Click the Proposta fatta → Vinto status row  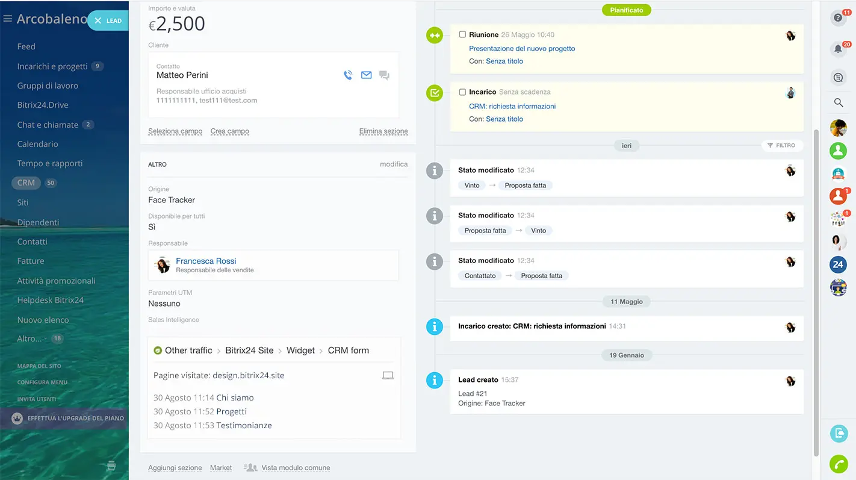click(506, 231)
